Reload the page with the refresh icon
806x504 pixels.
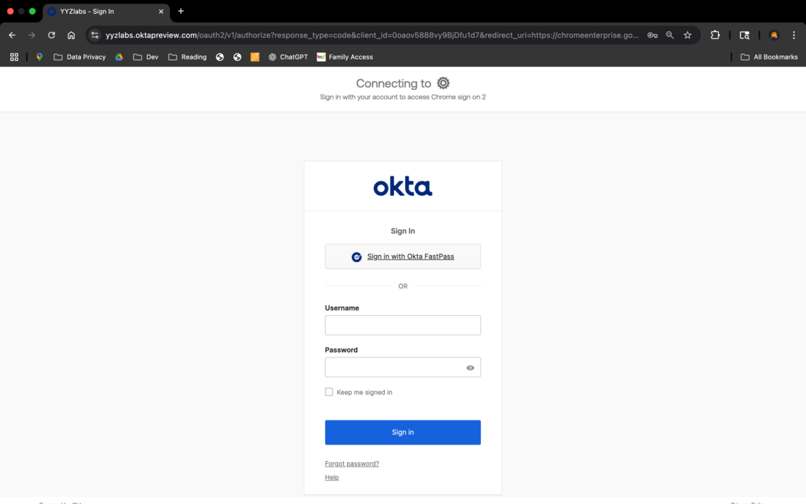(52, 35)
